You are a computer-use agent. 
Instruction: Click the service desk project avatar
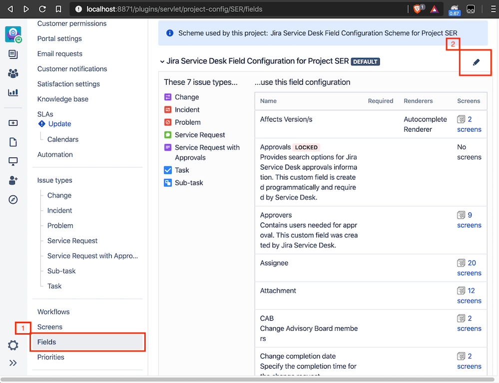pyautogui.click(x=13, y=34)
